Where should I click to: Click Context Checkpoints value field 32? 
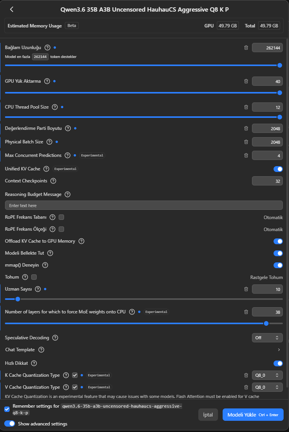coord(267,181)
